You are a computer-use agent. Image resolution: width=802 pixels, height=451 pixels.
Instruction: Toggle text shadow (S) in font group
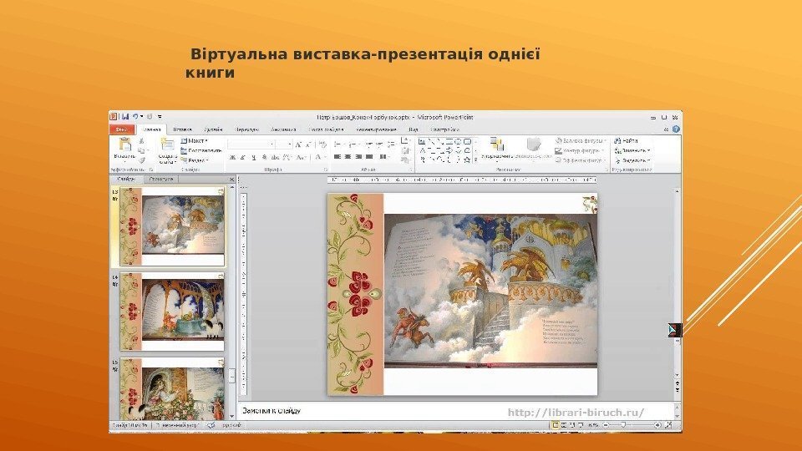coord(265,158)
